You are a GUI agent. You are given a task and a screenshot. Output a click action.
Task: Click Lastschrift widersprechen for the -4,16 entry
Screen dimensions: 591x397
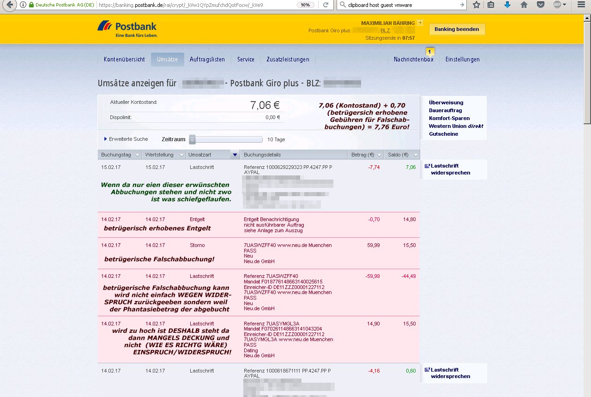pyautogui.click(x=450, y=373)
